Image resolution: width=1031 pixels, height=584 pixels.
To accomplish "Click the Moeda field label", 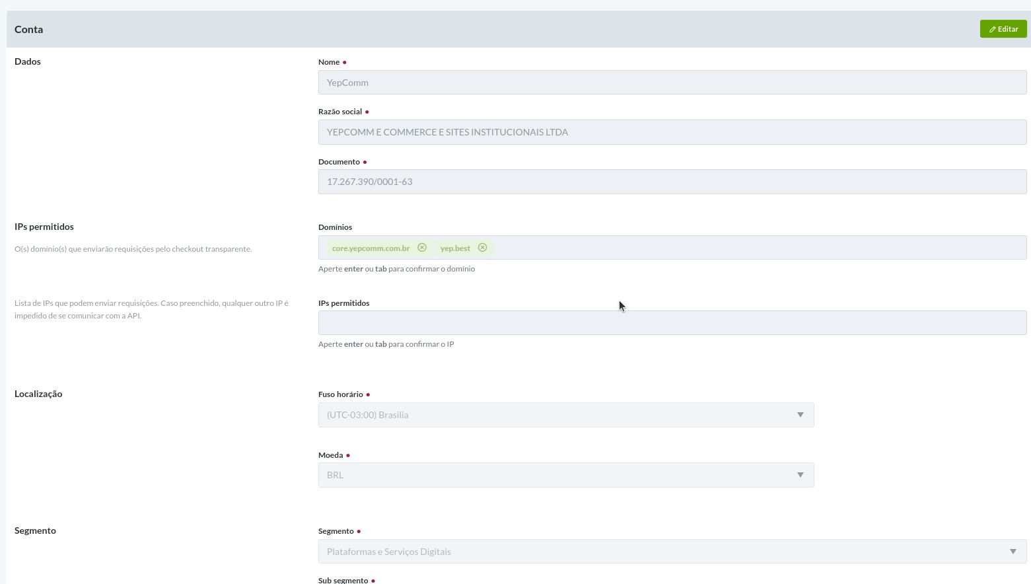I will 330,455.
